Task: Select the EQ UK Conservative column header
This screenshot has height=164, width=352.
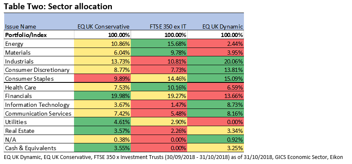Action: [103, 26]
